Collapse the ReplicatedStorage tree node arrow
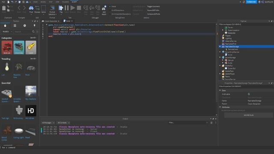274x154 pixels. tap(220, 47)
